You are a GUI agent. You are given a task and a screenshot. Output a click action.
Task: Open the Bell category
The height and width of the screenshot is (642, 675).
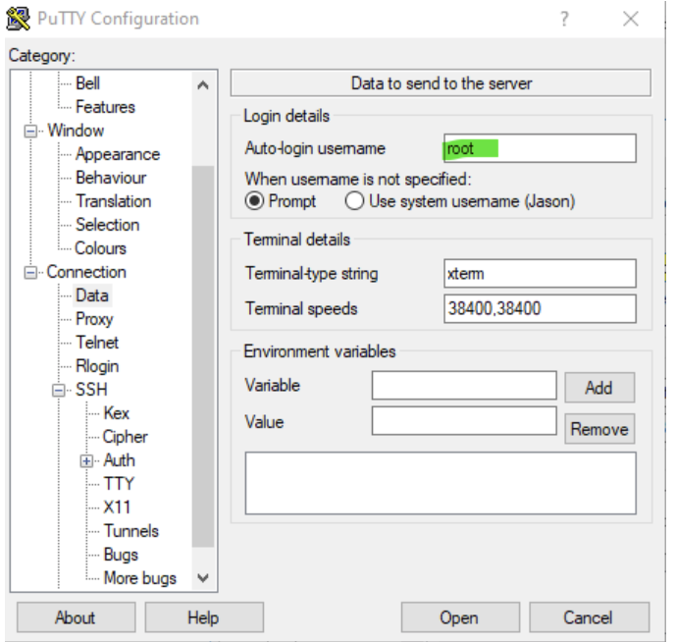88,83
